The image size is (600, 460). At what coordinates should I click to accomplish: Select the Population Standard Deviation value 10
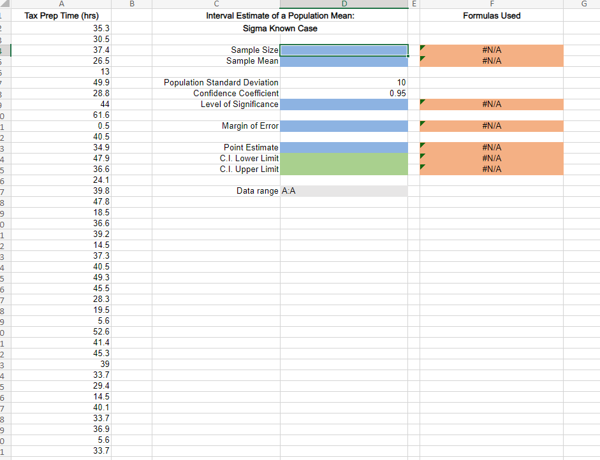point(344,82)
